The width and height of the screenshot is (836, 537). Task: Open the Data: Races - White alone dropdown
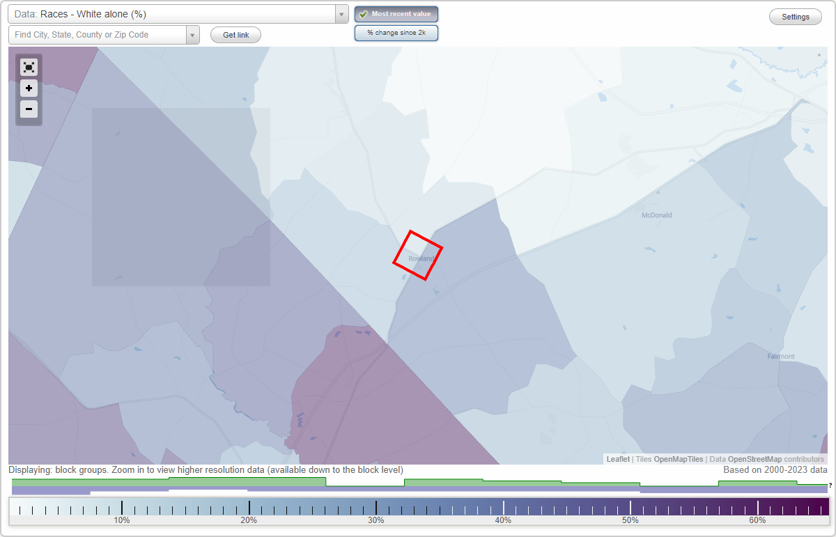[167, 14]
